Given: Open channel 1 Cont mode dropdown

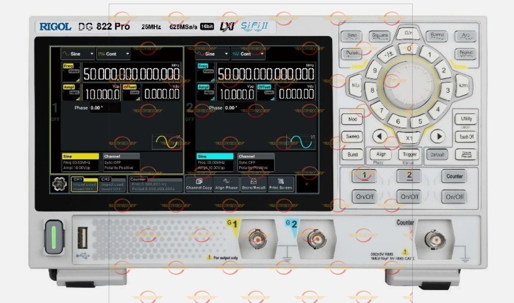Looking at the screenshot, I should (x=113, y=54).
